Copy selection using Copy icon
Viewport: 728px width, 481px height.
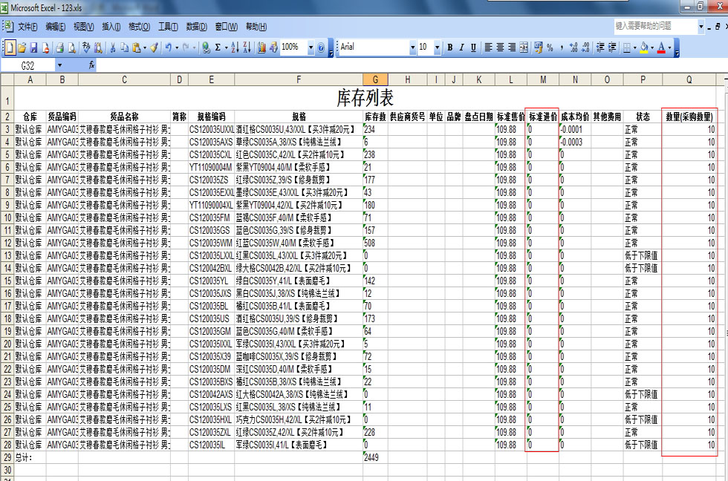tap(125, 48)
